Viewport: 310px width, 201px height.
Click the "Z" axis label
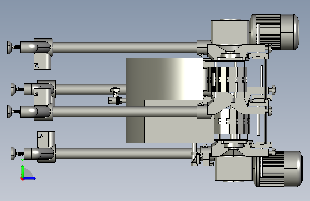pos(38,176)
